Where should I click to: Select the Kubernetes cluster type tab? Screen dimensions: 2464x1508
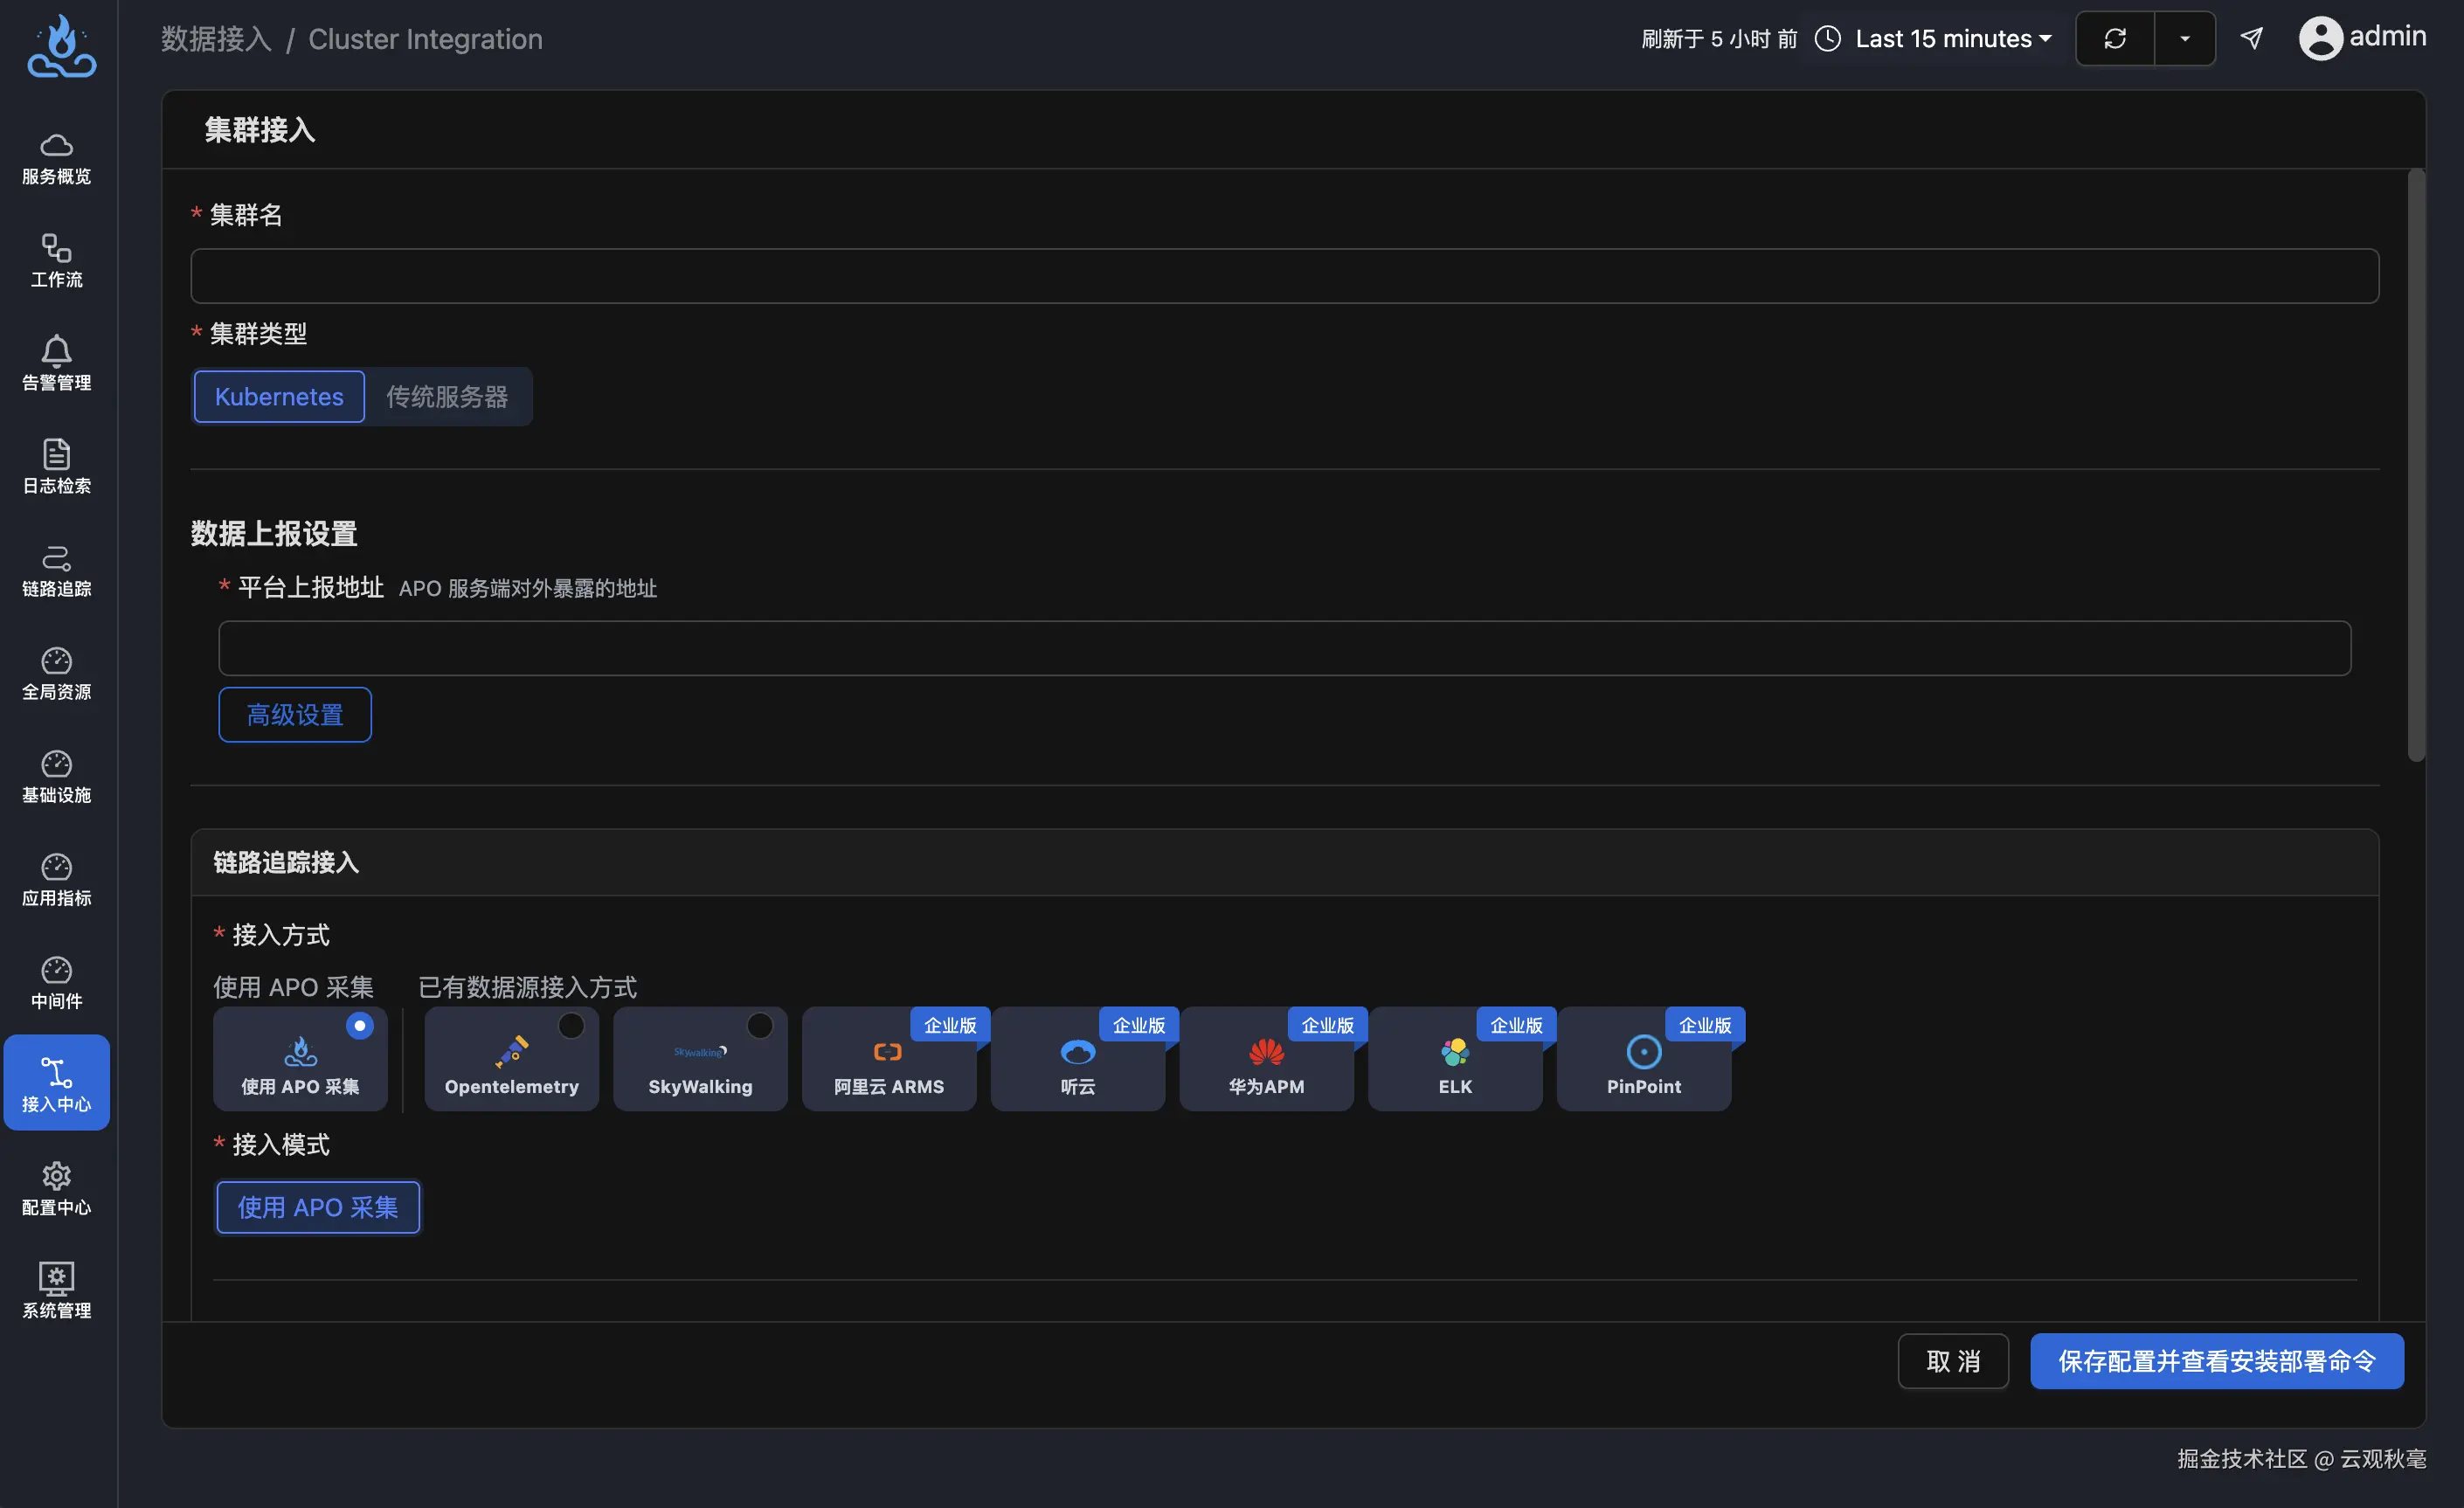pos(279,397)
